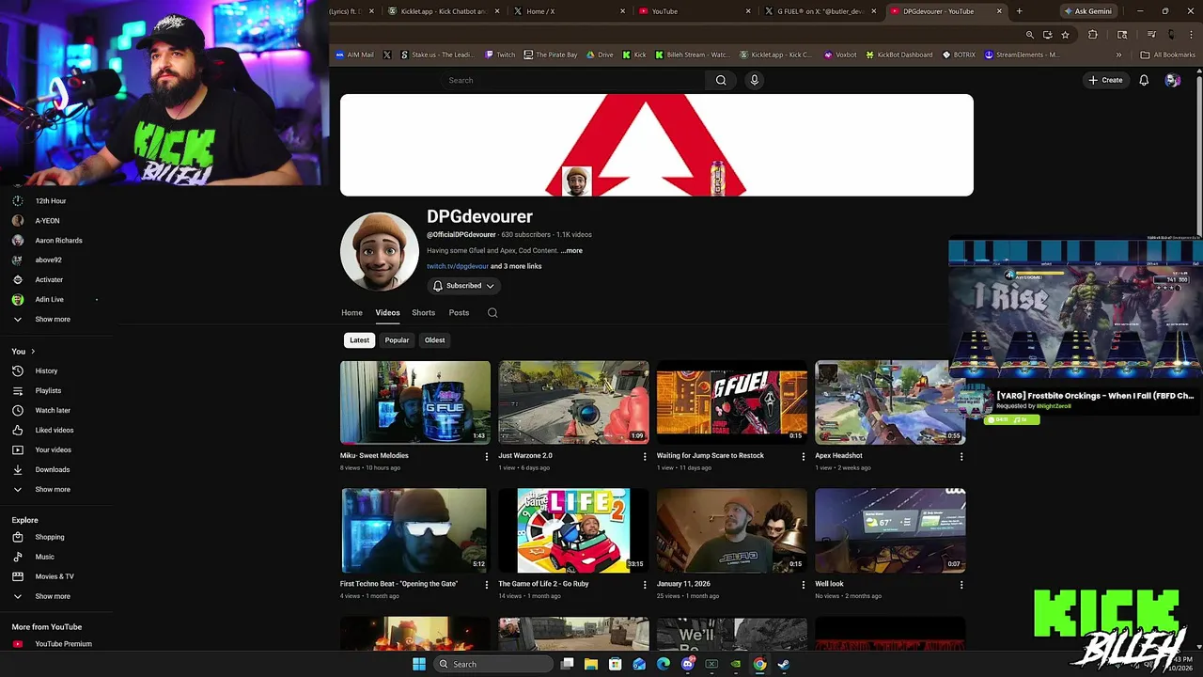Expand the You section Show more

pyautogui.click(x=53, y=490)
